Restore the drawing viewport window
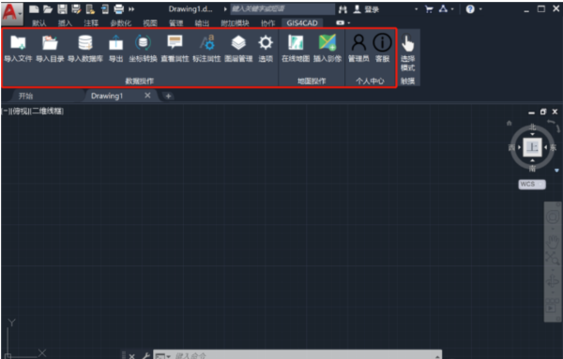Screen dimensions: 563x359 point(543,112)
